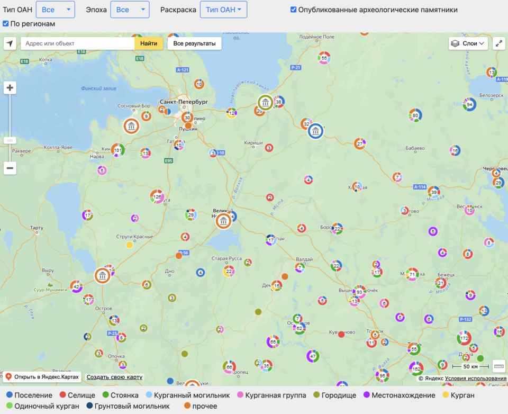The height and width of the screenshot is (414, 508).
Task: Open the Тип ОАН dropdown
Action: coord(55,10)
